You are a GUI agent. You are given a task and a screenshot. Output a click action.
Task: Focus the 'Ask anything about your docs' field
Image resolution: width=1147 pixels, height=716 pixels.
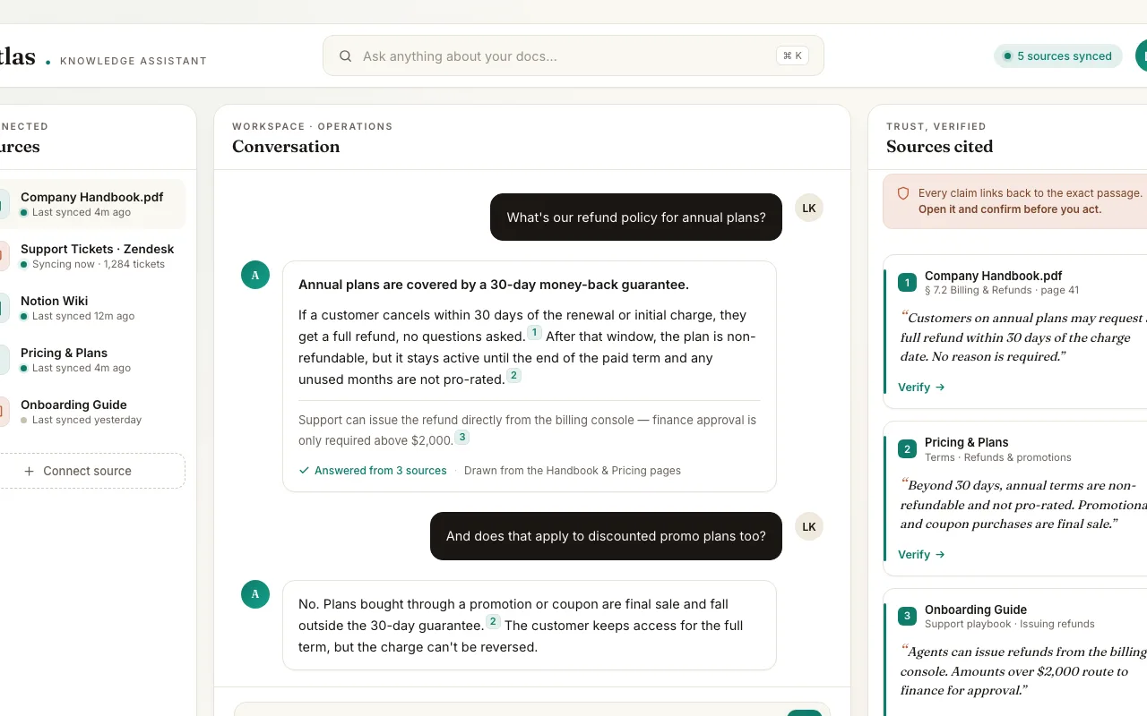point(573,55)
